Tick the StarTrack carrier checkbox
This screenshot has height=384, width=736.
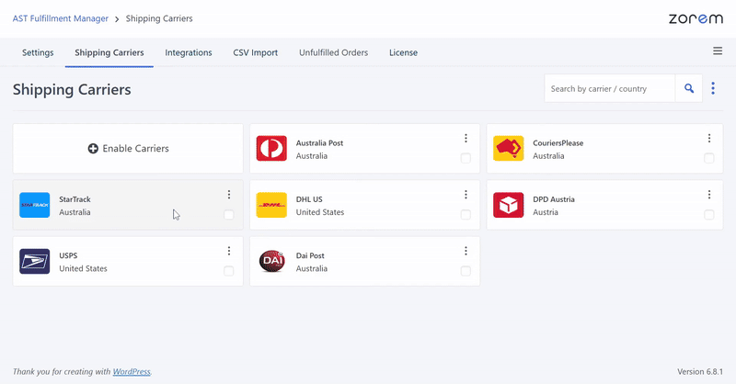point(228,215)
